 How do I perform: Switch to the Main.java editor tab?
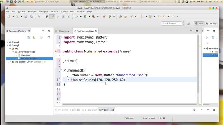pyautogui.click(x=62, y=31)
